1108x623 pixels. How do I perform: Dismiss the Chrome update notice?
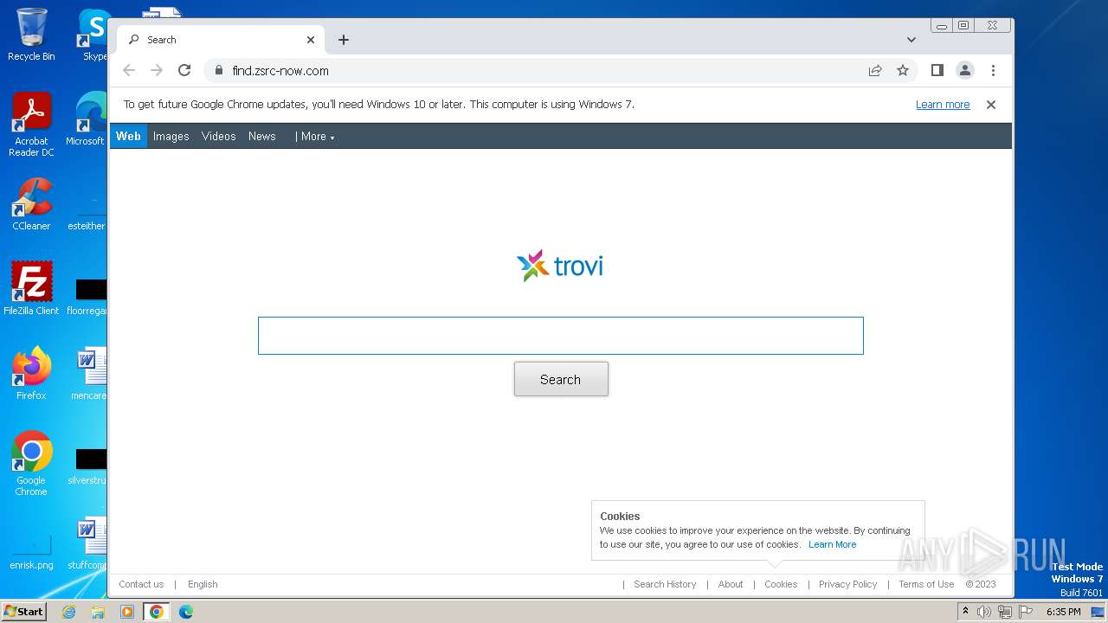pos(991,105)
